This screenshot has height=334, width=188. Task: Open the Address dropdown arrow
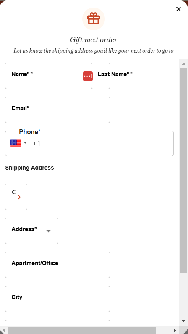49,231
